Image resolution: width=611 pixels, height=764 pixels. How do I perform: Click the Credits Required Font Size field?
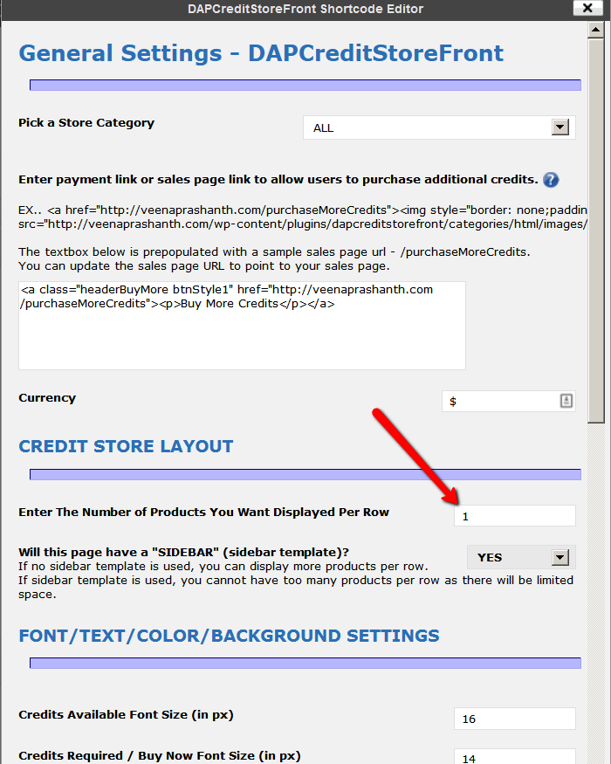[x=514, y=756]
